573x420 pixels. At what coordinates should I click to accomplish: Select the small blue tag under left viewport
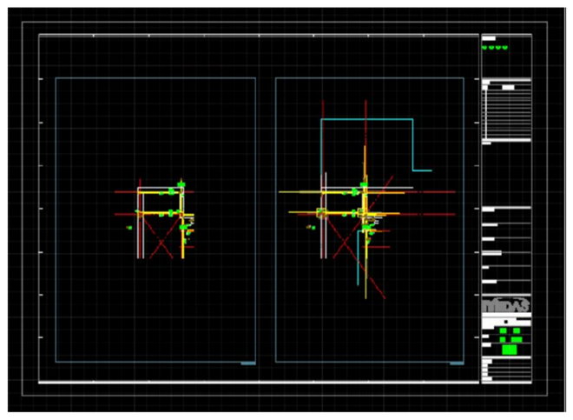pos(248,363)
